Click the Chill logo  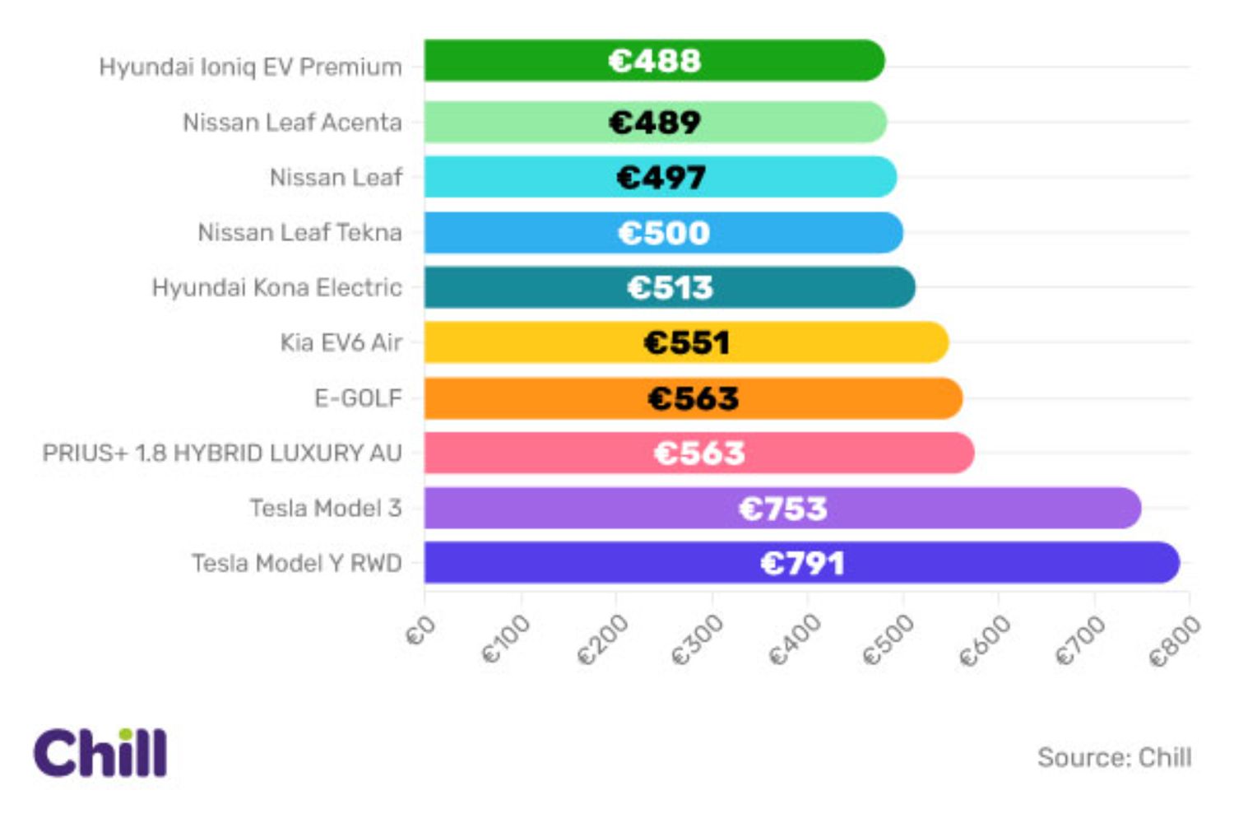click(100, 752)
